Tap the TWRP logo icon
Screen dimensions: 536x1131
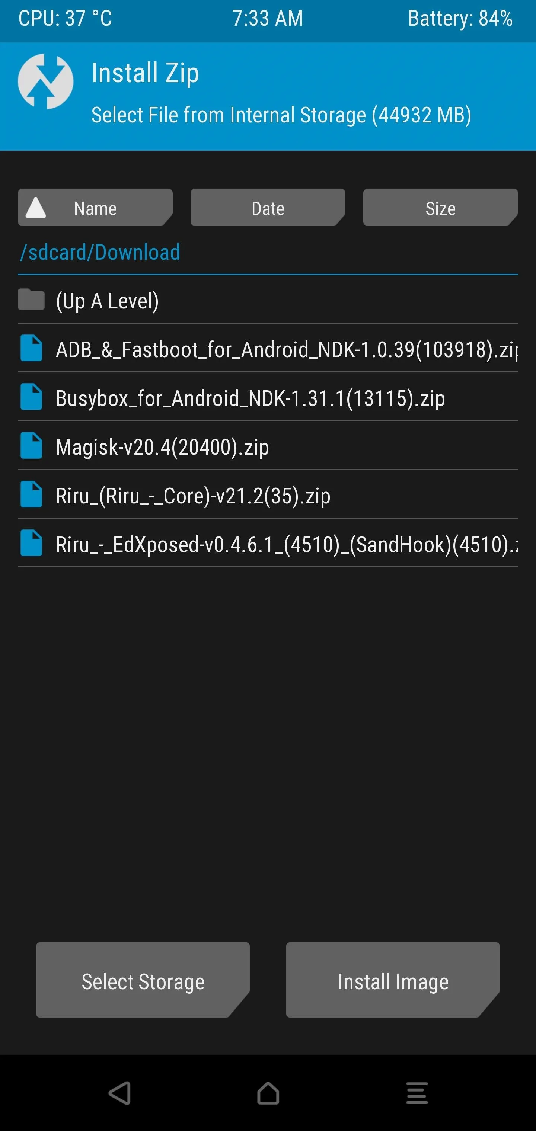click(46, 81)
